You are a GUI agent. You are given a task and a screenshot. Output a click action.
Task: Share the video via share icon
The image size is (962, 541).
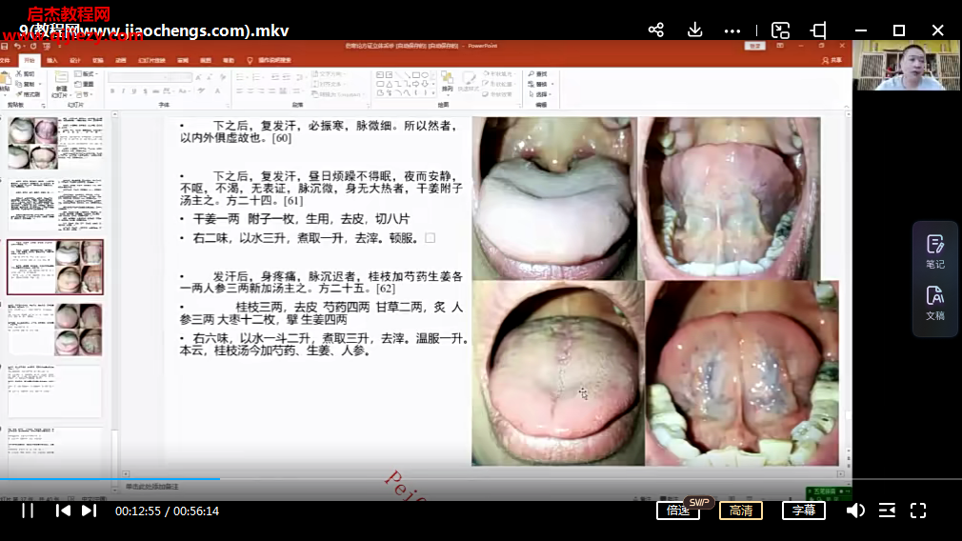(x=656, y=30)
